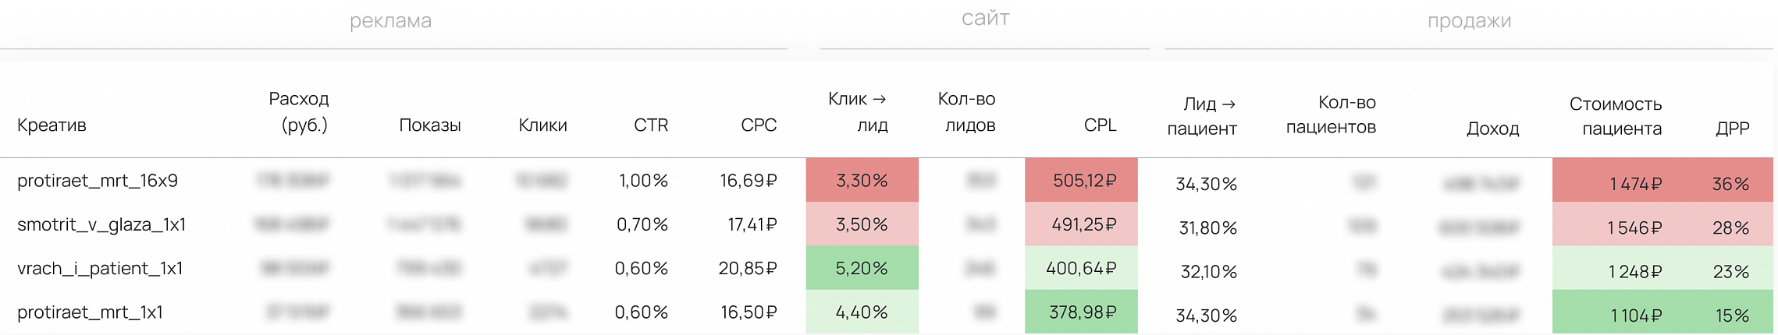Open the реклама section tab
The image size is (1778, 335).
point(390,21)
